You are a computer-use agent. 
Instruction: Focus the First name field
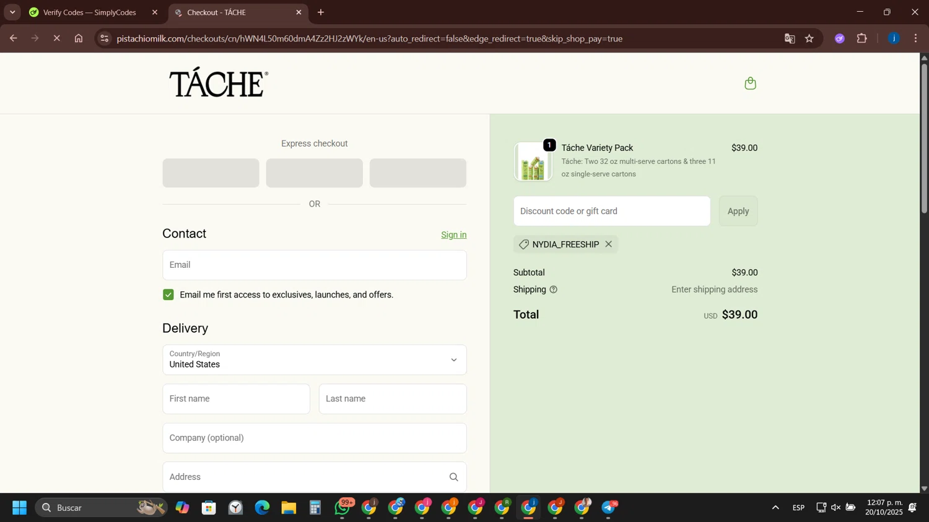(236, 399)
